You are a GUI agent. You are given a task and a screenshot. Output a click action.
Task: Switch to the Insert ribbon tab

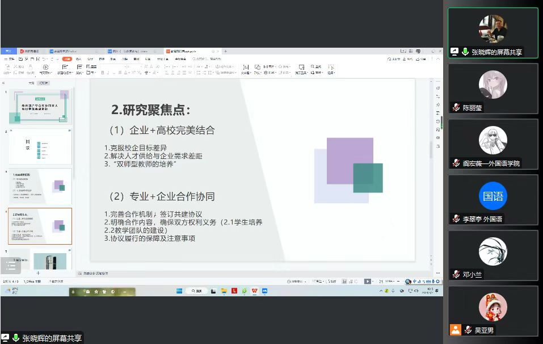(78, 58)
